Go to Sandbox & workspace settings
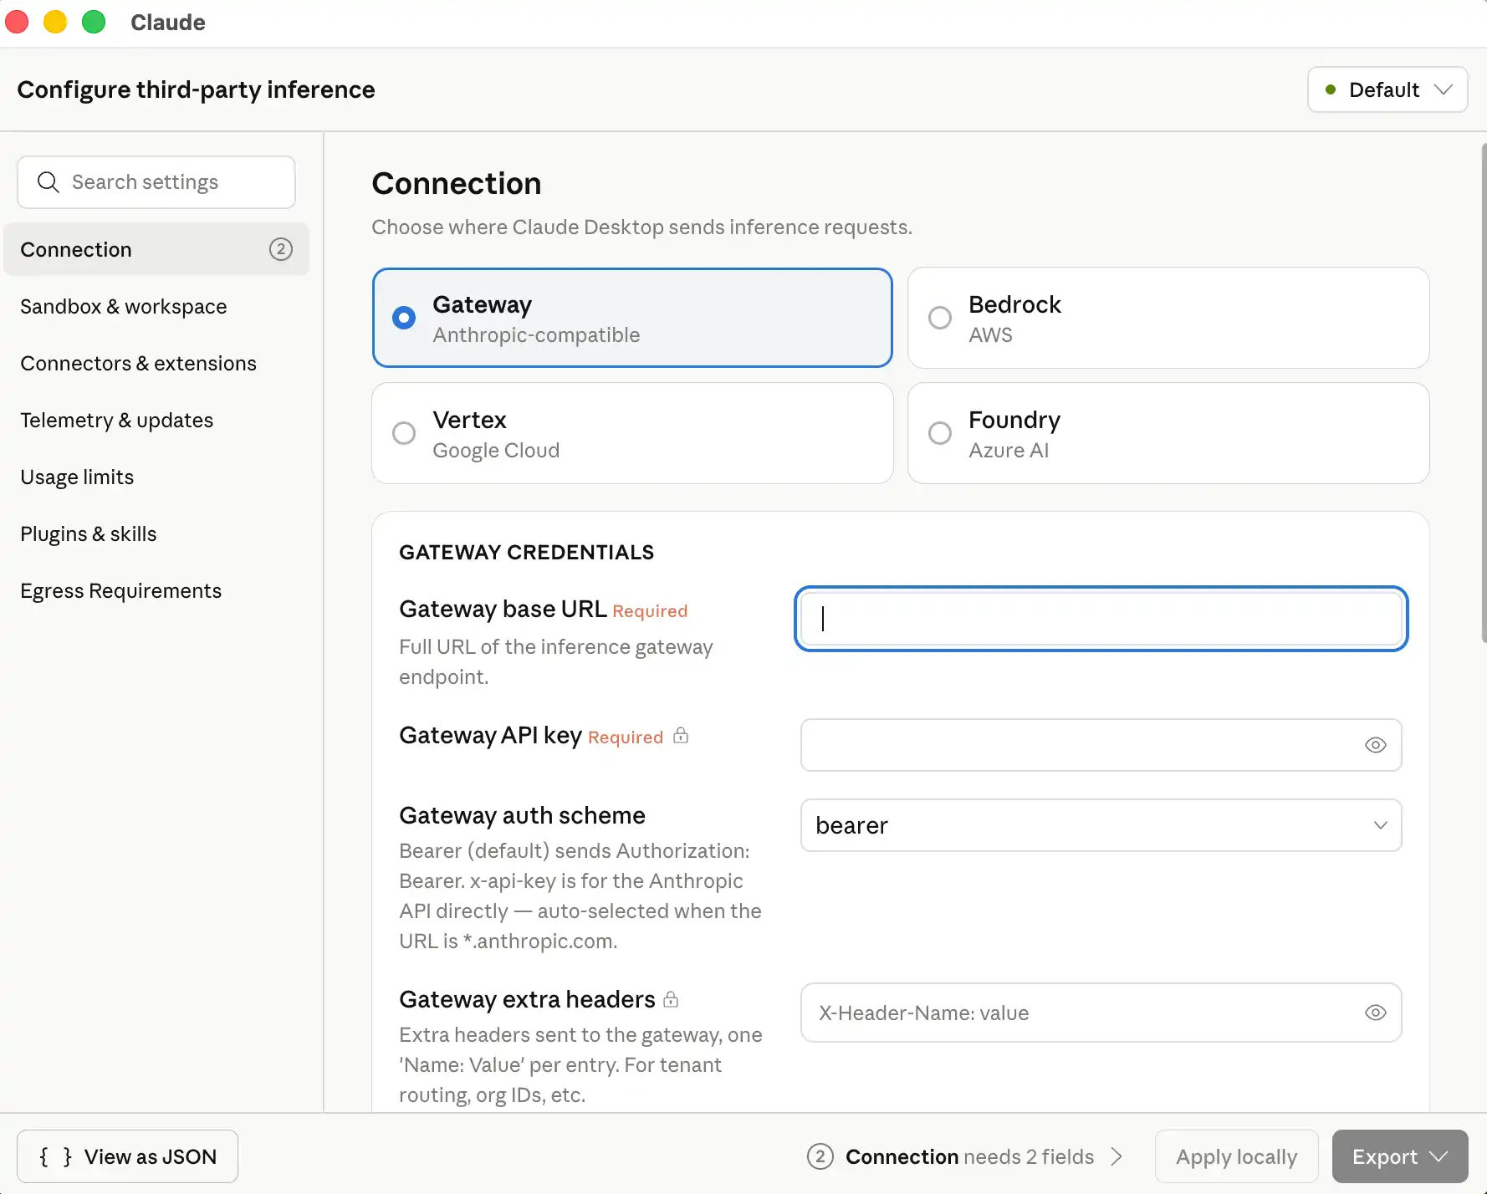The image size is (1487, 1194). tap(124, 307)
